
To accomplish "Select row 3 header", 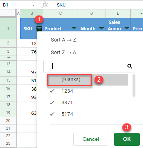I will click(8, 52).
